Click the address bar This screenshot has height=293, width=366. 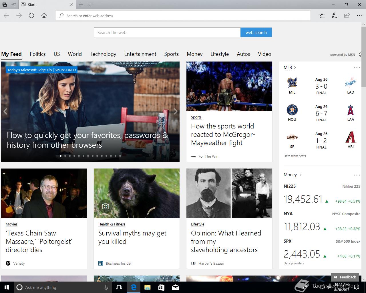click(183, 16)
